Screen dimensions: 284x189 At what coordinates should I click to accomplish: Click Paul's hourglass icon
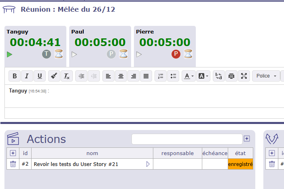123,54
